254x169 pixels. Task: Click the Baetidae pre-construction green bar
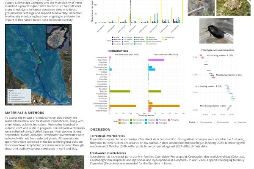point(120,91)
